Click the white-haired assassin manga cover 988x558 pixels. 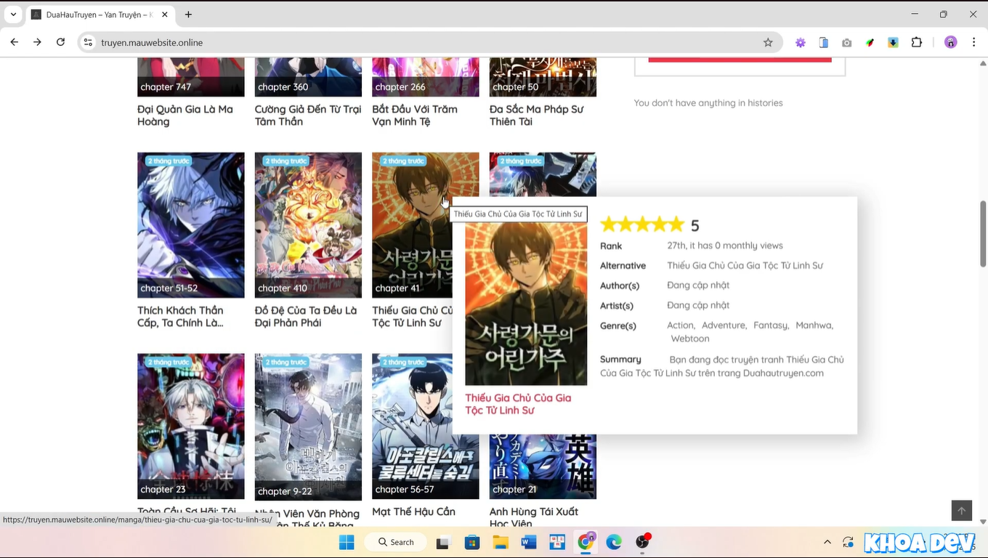click(x=191, y=225)
